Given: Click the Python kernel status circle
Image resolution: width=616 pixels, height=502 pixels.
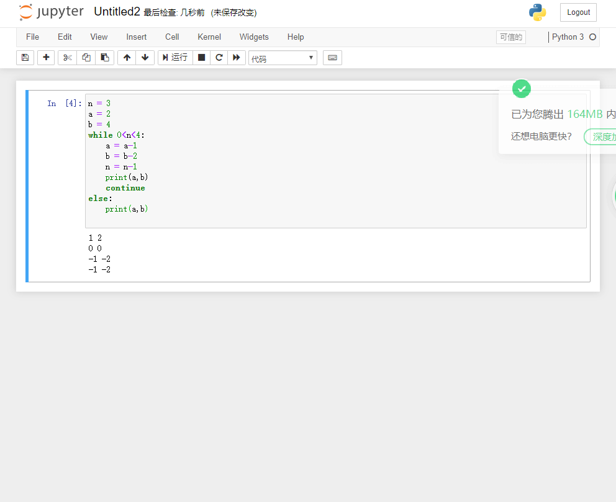Looking at the screenshot, I should 592,37.
